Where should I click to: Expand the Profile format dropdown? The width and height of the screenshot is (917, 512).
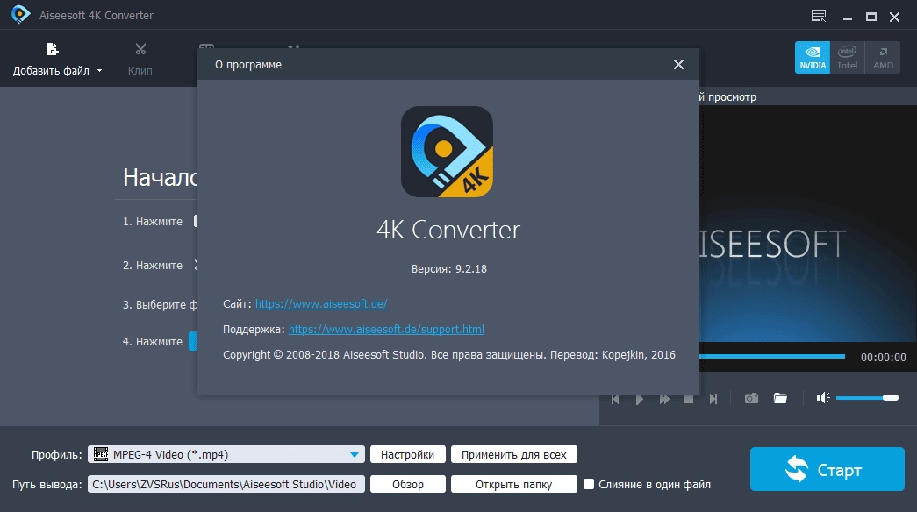[x=355, y=455]
